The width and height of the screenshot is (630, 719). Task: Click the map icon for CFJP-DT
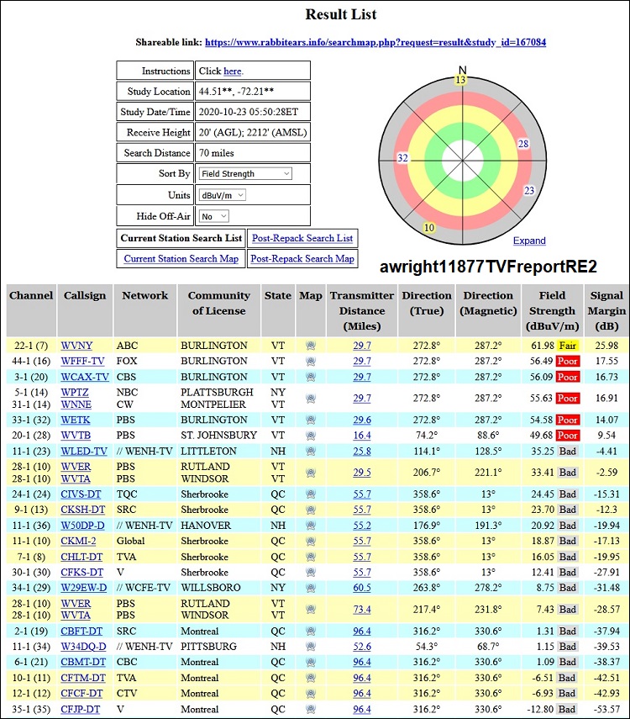310,710
